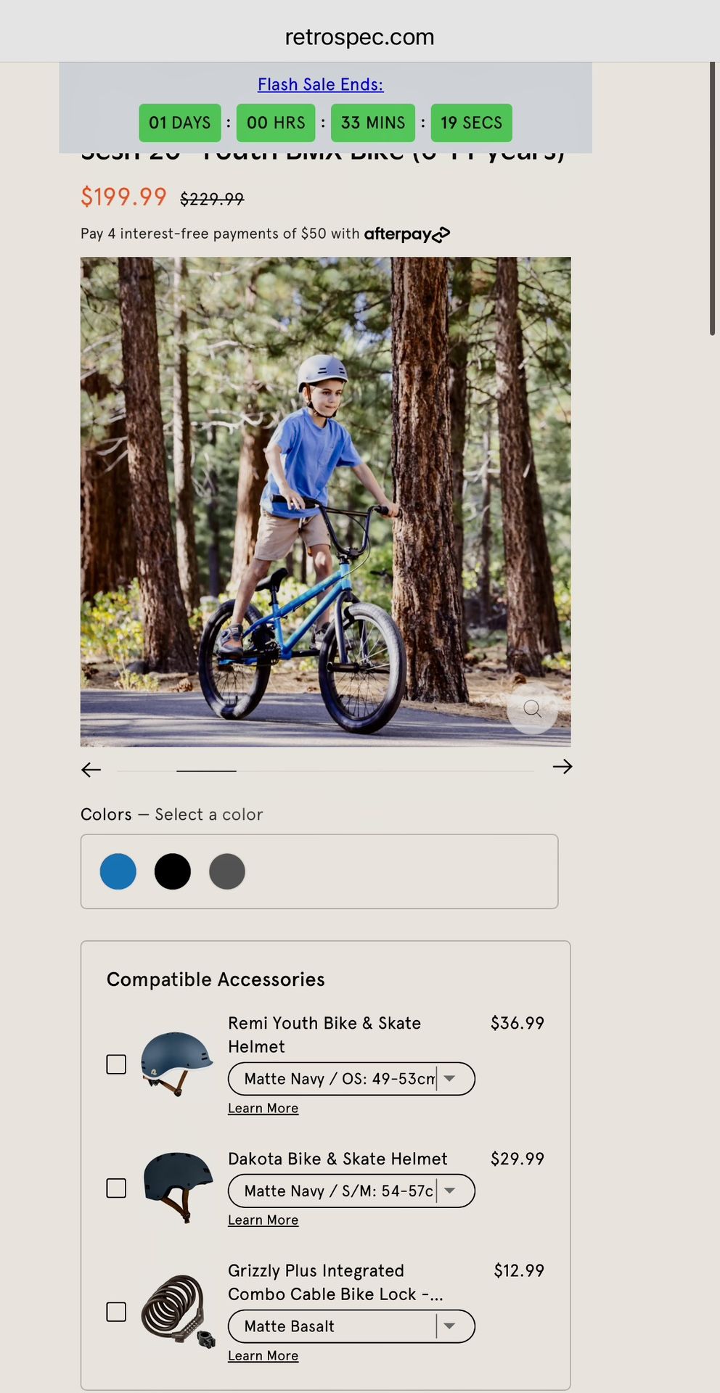The image size is (720, 1393).
Task: Open Learn More for Dakota helmet
Action: pos(263,1220)
